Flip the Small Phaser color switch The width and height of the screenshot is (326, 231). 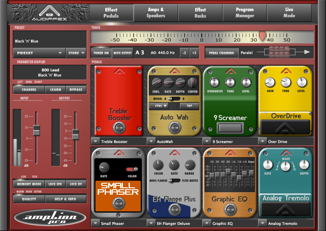132,169
